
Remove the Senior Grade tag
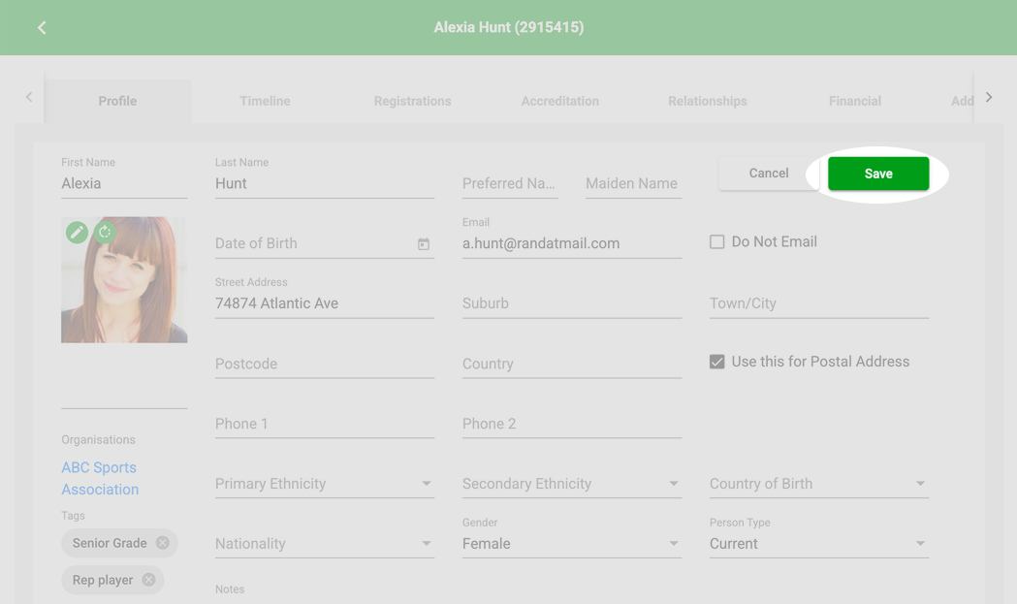coord(162,543)
